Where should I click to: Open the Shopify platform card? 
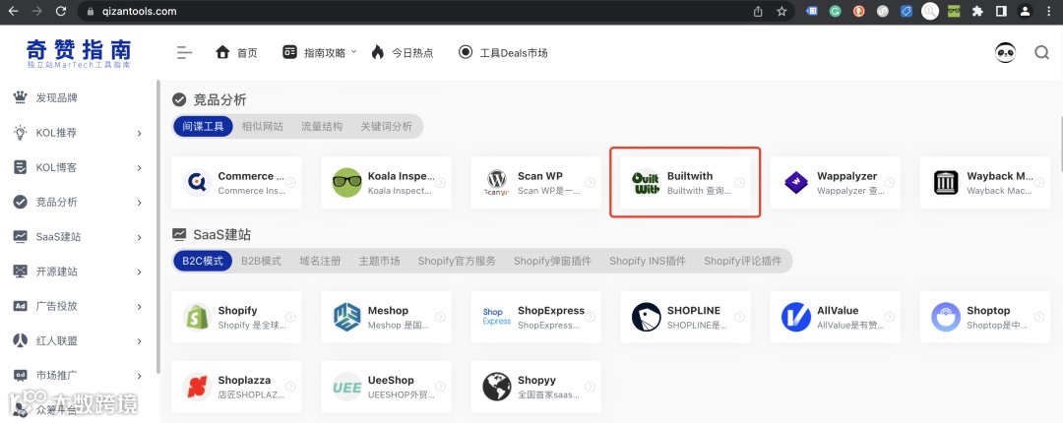tap(236, 317)
